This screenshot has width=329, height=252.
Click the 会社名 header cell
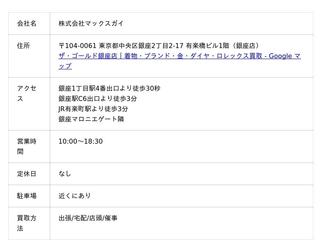(x=29, y=23)
